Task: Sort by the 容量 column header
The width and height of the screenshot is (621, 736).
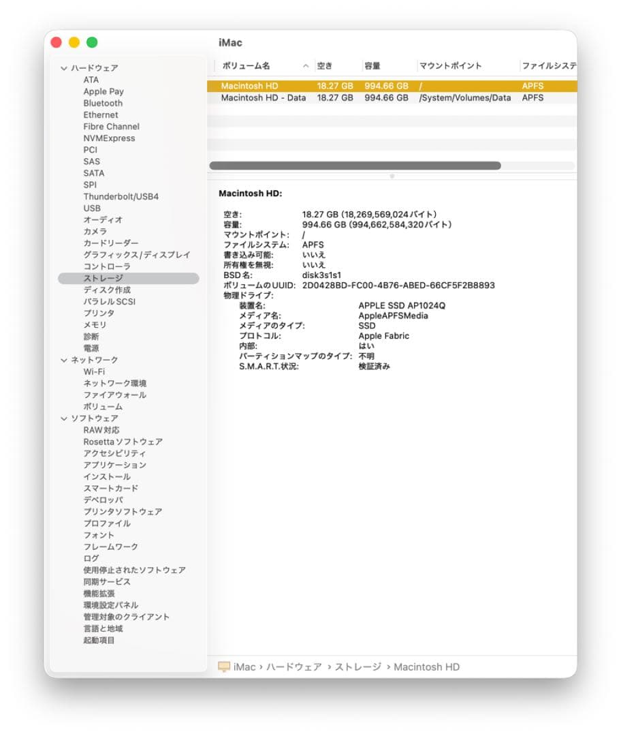Action: coord(375,65)
